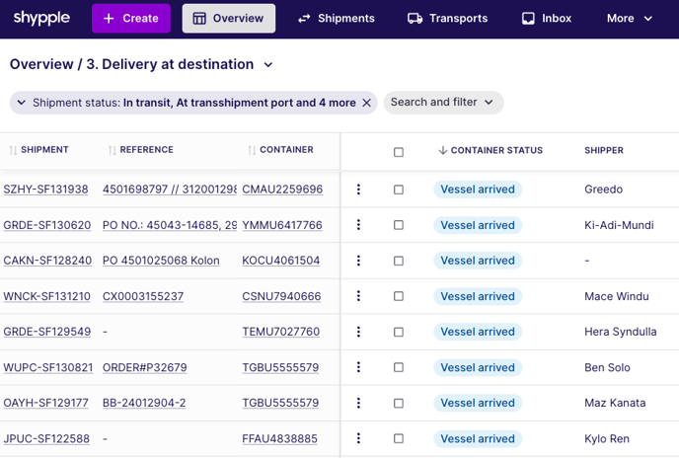This screenshot has width=679, height=458.
Task: Expand the More menu
Action: click(x=630, y=18)
